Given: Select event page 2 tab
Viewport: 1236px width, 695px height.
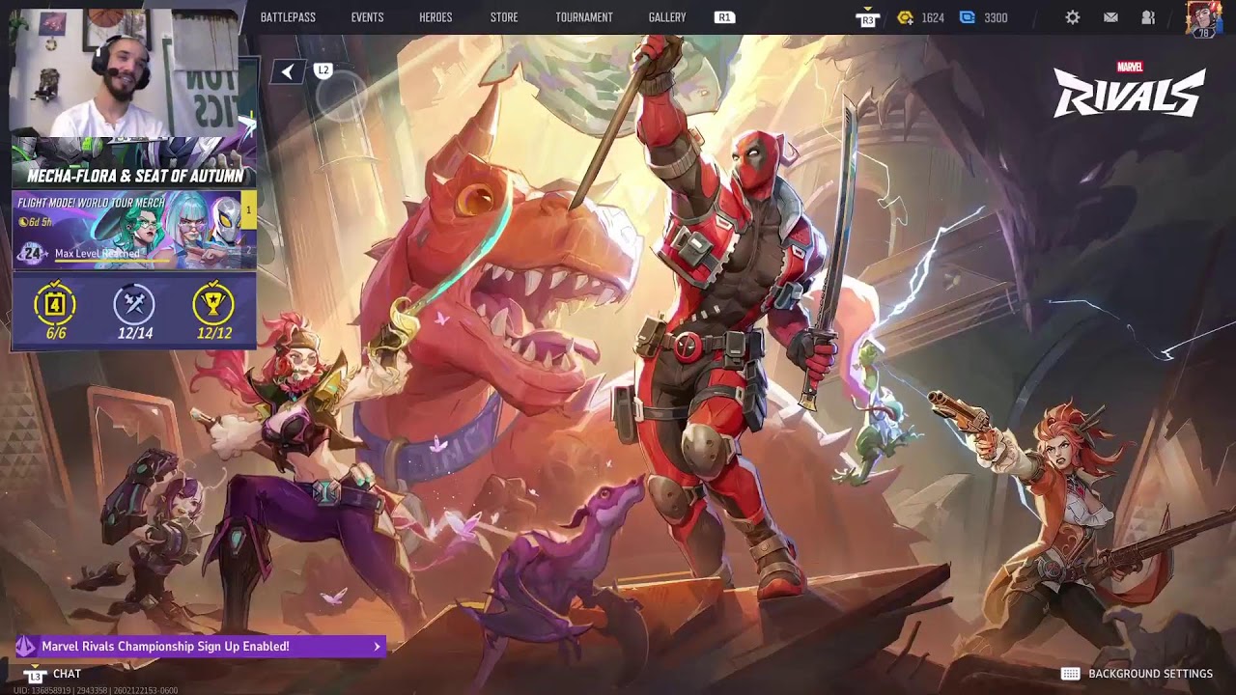Looking at the screenshot, I should [x=248, y=249].
